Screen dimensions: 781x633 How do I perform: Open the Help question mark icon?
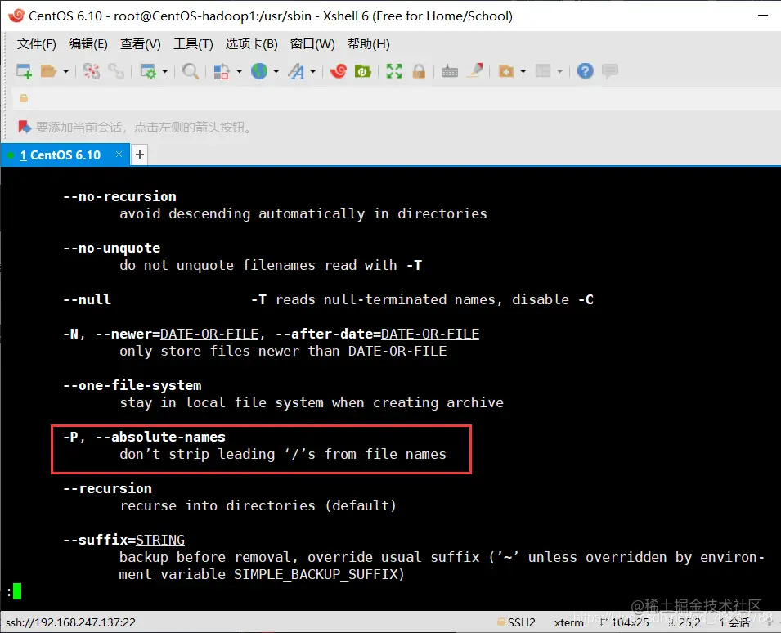tap(586, 71)
